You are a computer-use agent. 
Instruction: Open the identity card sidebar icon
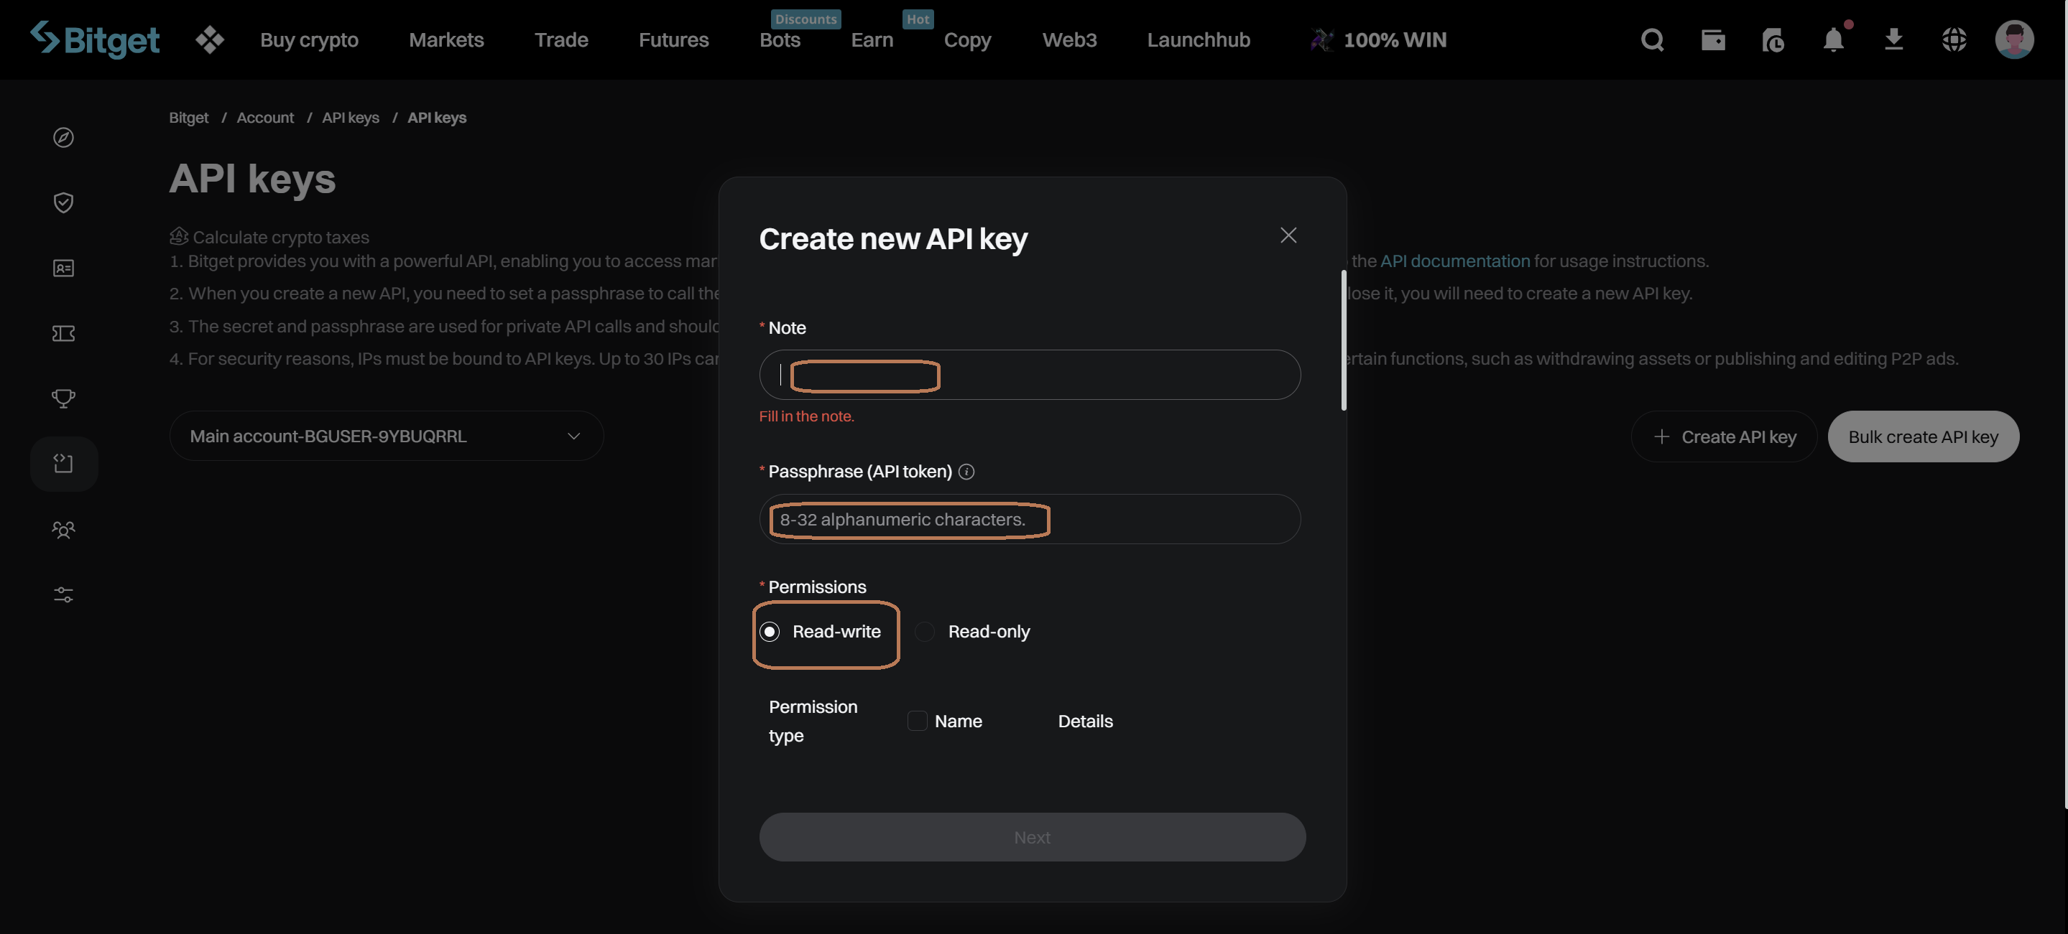[x=63, y=268]
